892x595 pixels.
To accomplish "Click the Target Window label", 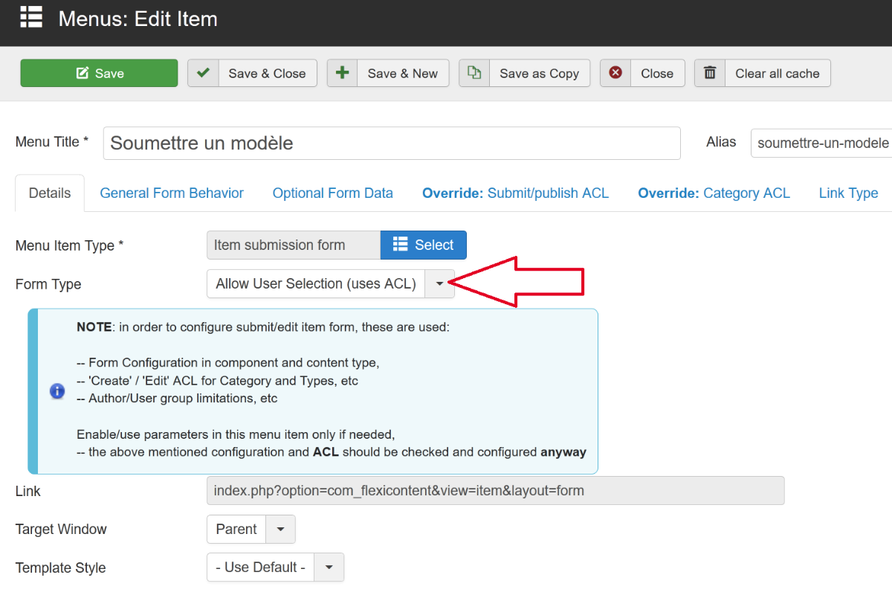I will 61,530.
